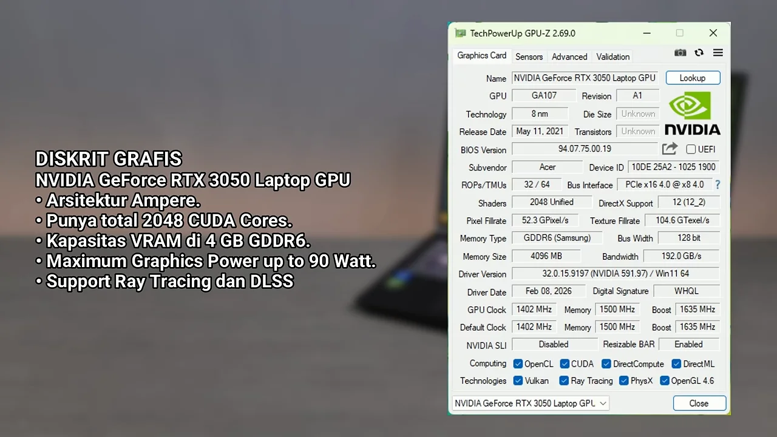Switch to the Advanced tab
777x437 pixels.
tap(569, 56)
